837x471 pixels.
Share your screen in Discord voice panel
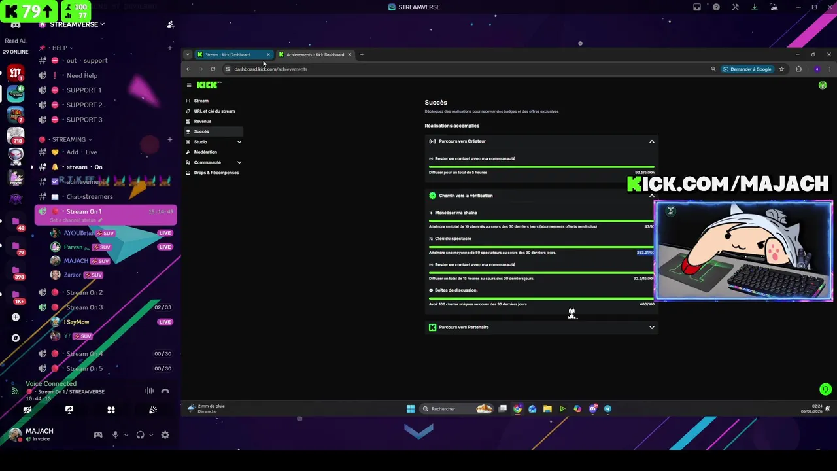pos(69,410)
